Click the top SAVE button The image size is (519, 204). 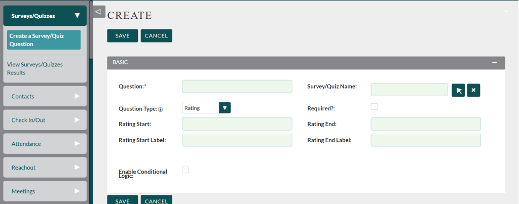[x=122, y=35]
